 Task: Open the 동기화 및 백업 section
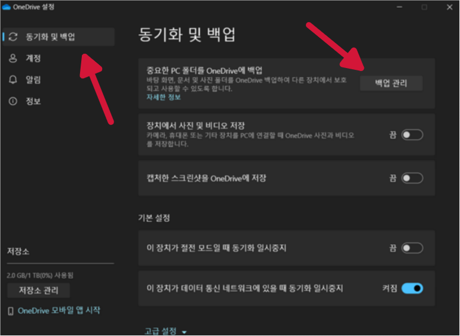(x=59, y=36)
